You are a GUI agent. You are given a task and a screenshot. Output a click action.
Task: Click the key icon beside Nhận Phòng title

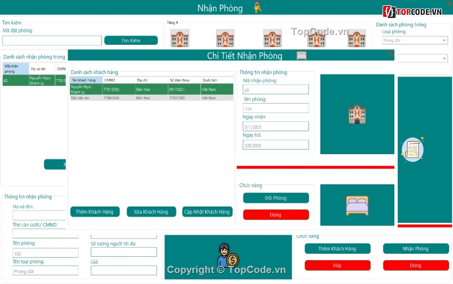pos(257,8)
